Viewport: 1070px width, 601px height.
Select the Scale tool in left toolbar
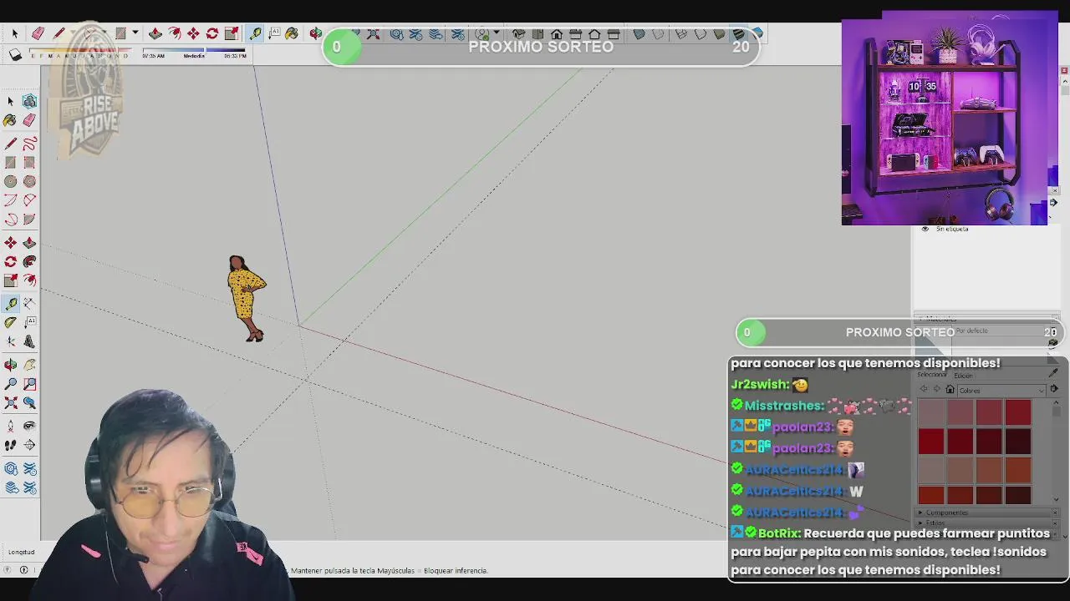[x=11, y=280]
